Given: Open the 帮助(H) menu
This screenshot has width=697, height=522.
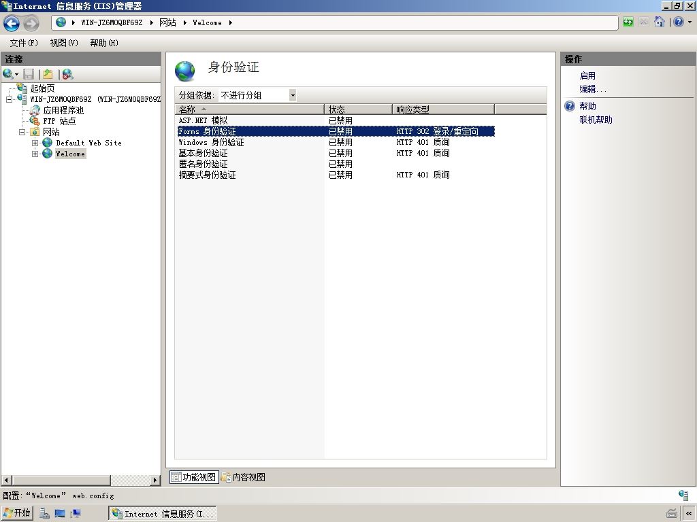Looking at the screenshot, I should 104,43.
